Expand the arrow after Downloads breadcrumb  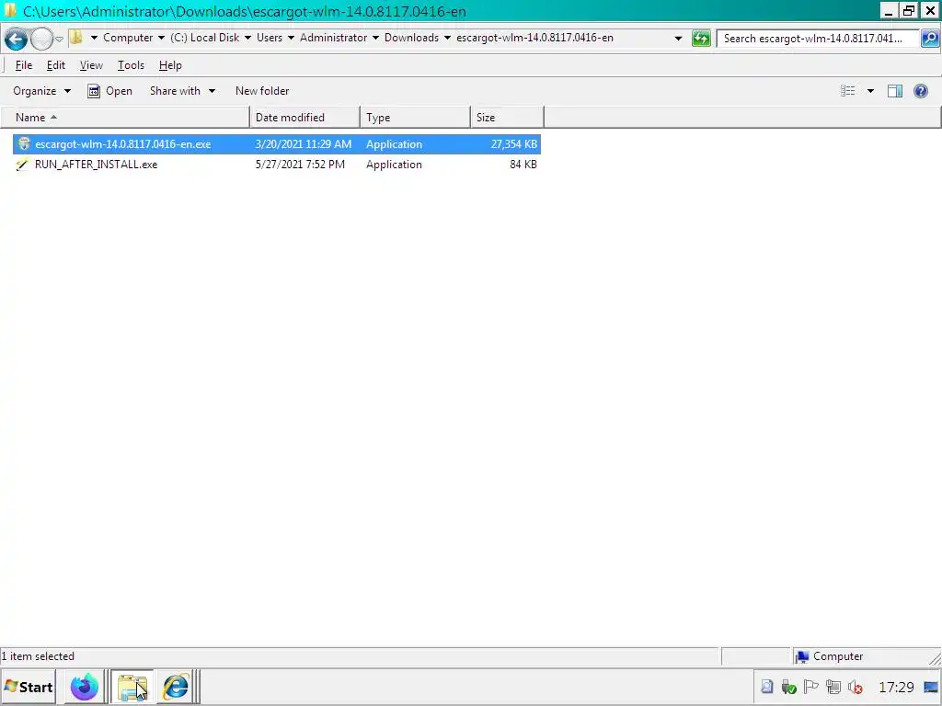pos(447,38)
